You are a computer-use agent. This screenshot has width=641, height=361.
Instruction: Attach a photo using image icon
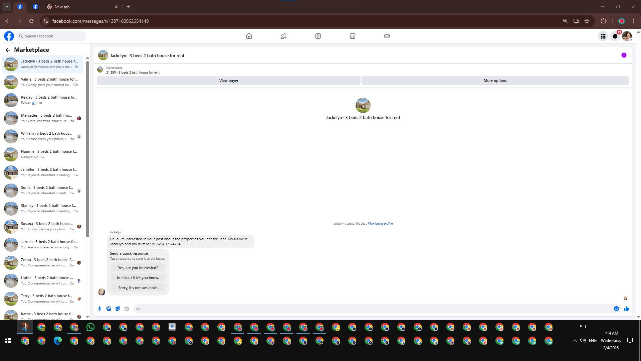[109, 309]
